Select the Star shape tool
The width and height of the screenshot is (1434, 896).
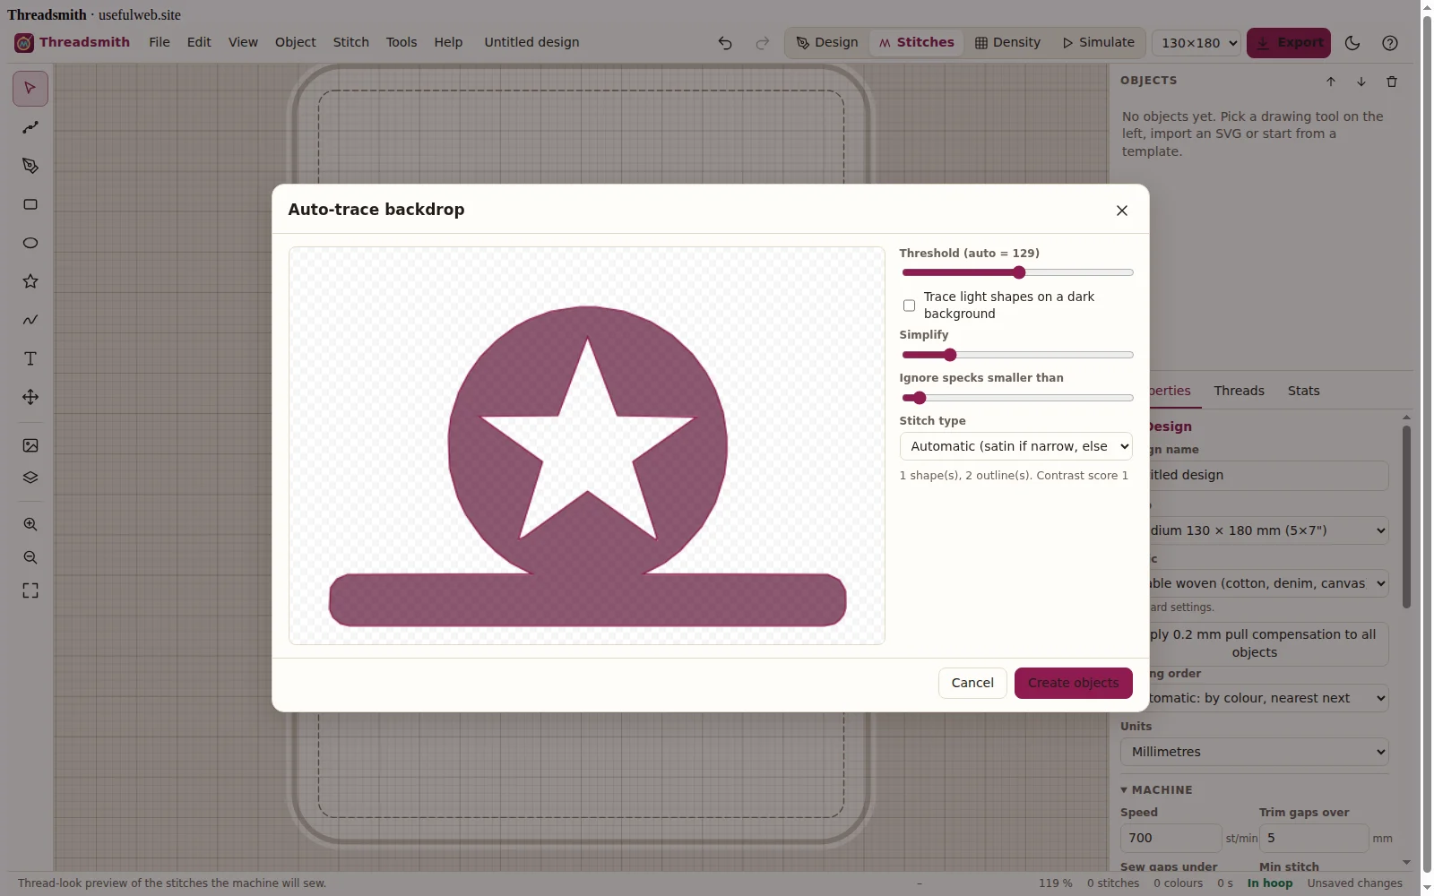(30, 281)
